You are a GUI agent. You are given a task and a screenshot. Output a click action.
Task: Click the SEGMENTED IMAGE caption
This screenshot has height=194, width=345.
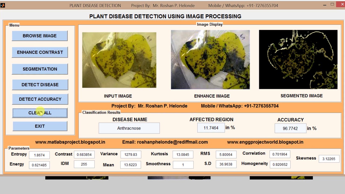point(302,96)
